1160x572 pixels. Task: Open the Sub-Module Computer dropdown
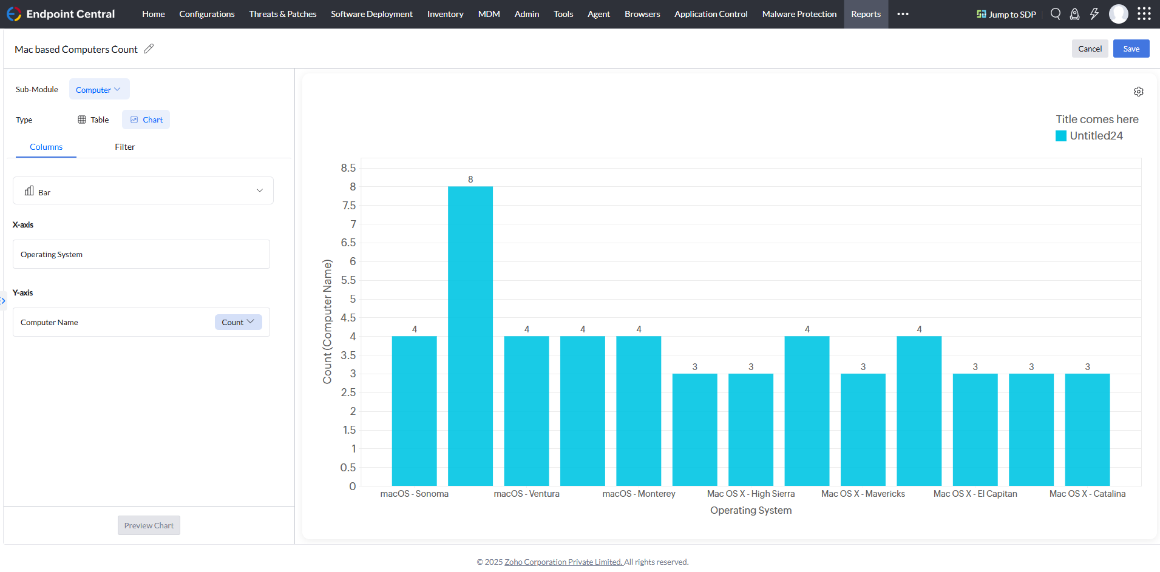[99, 89]
